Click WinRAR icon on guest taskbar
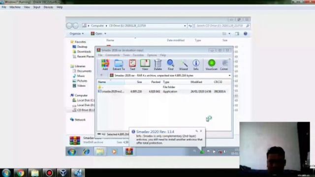The width and height of the screenshot is (315, 177). pyautogui.click(x=129, y=151)
